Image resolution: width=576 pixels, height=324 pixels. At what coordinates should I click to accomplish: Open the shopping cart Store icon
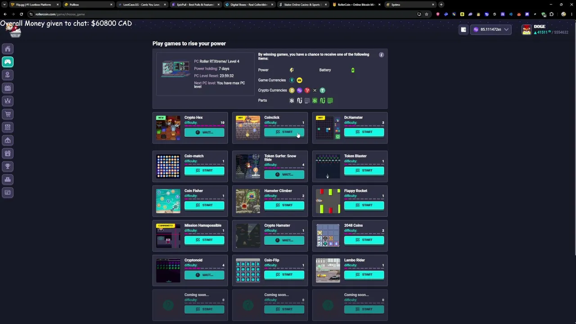tap(8, 114)
